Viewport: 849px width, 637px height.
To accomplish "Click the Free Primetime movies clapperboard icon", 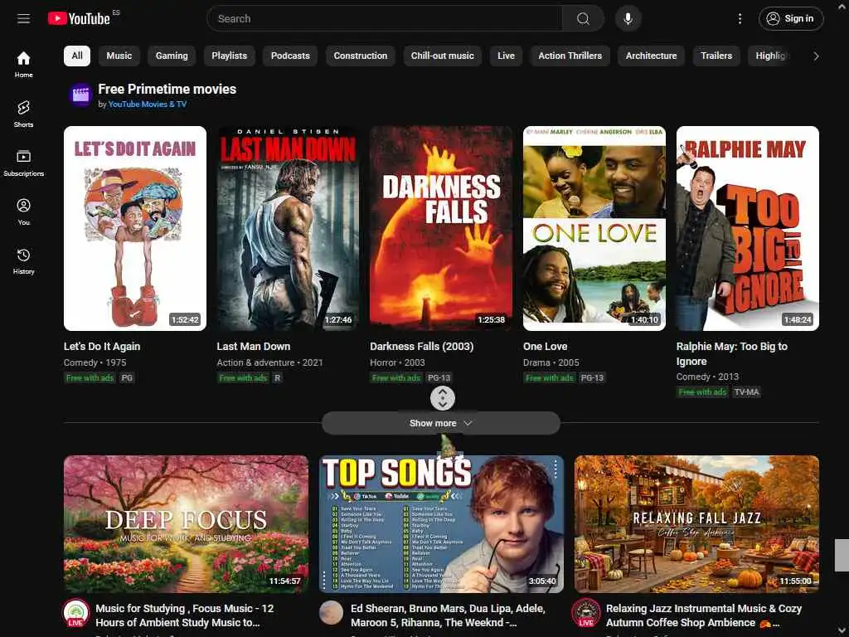I will pos(80,95).
